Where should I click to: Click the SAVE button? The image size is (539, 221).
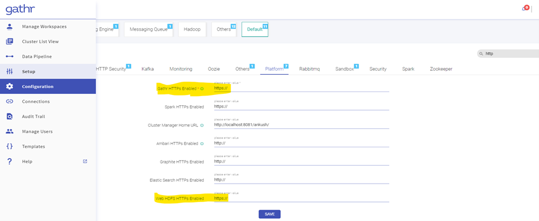[269, 214]
